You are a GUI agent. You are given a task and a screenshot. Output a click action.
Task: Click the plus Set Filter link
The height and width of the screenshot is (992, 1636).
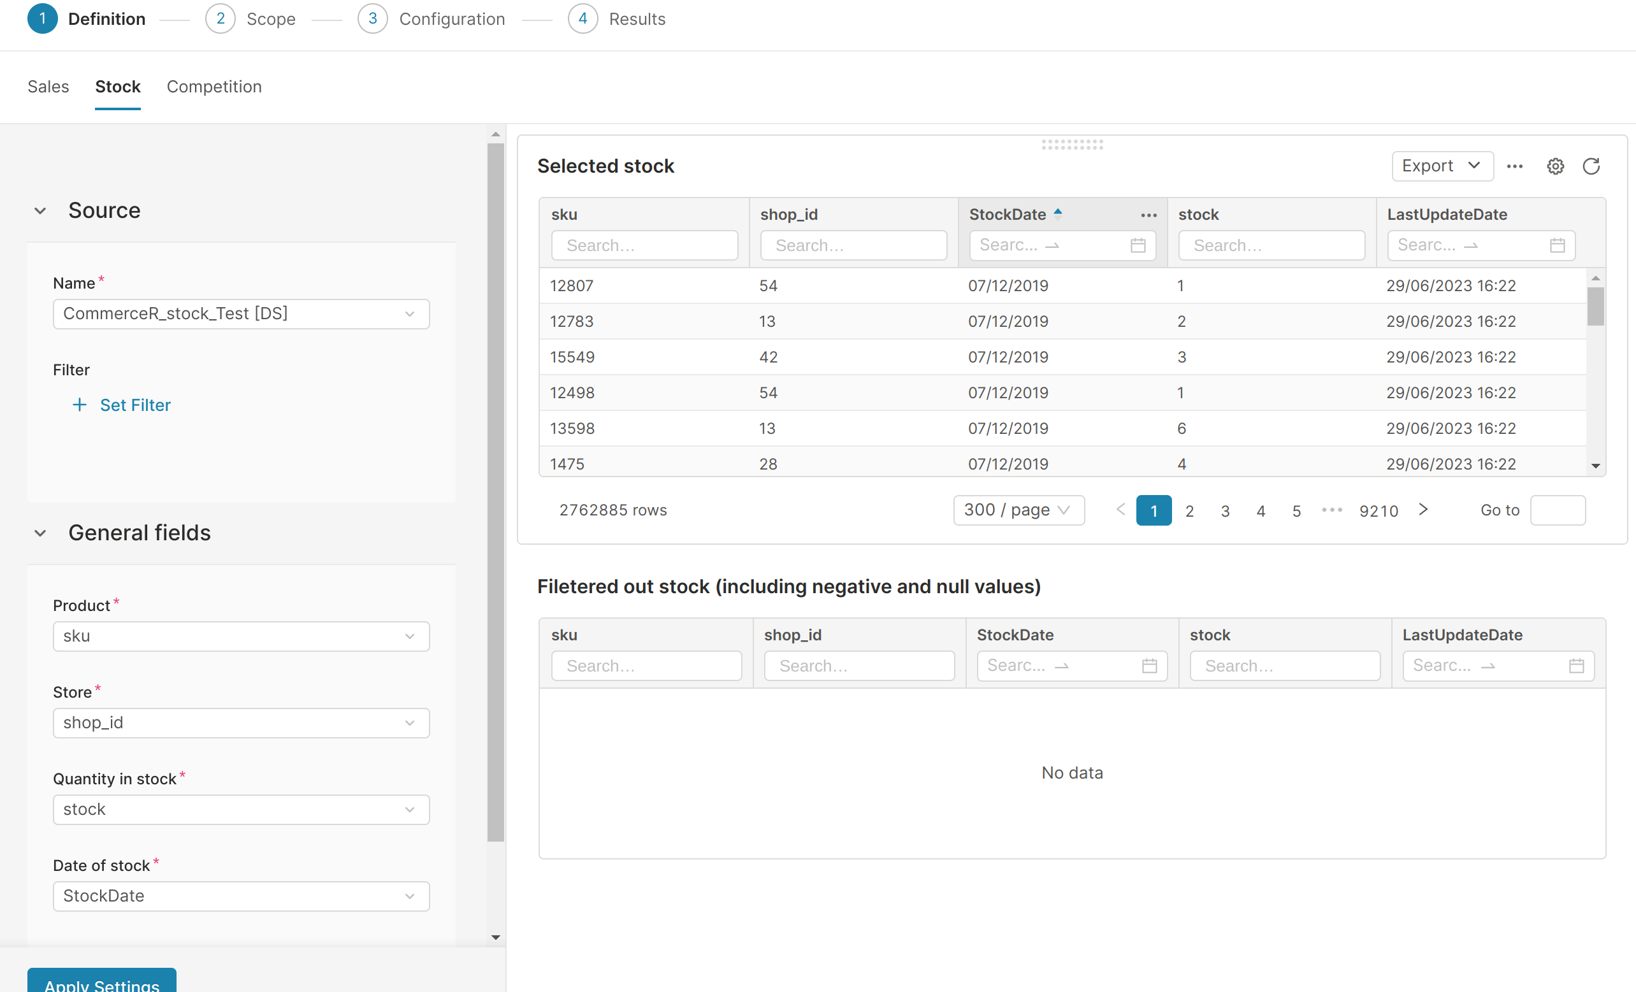122,405
